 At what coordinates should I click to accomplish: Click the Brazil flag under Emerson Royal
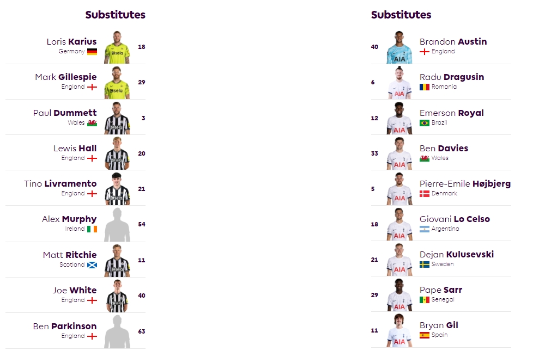pos(425,123)
